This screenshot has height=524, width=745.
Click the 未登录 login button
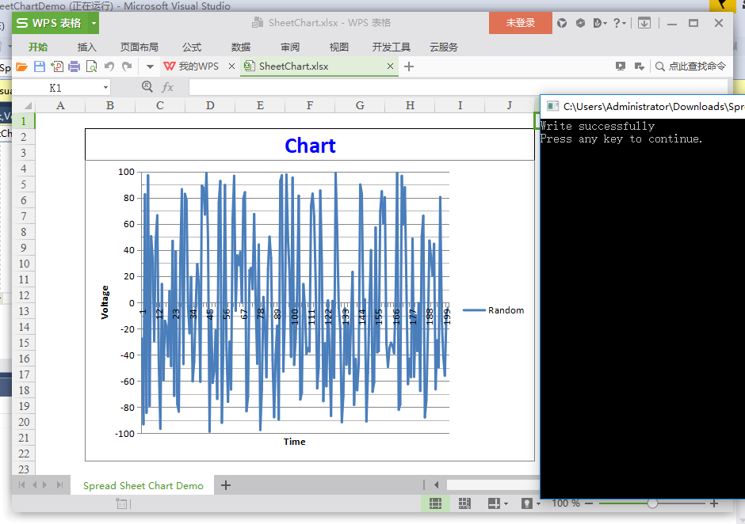pyautogui.click(x=520, y=23)
